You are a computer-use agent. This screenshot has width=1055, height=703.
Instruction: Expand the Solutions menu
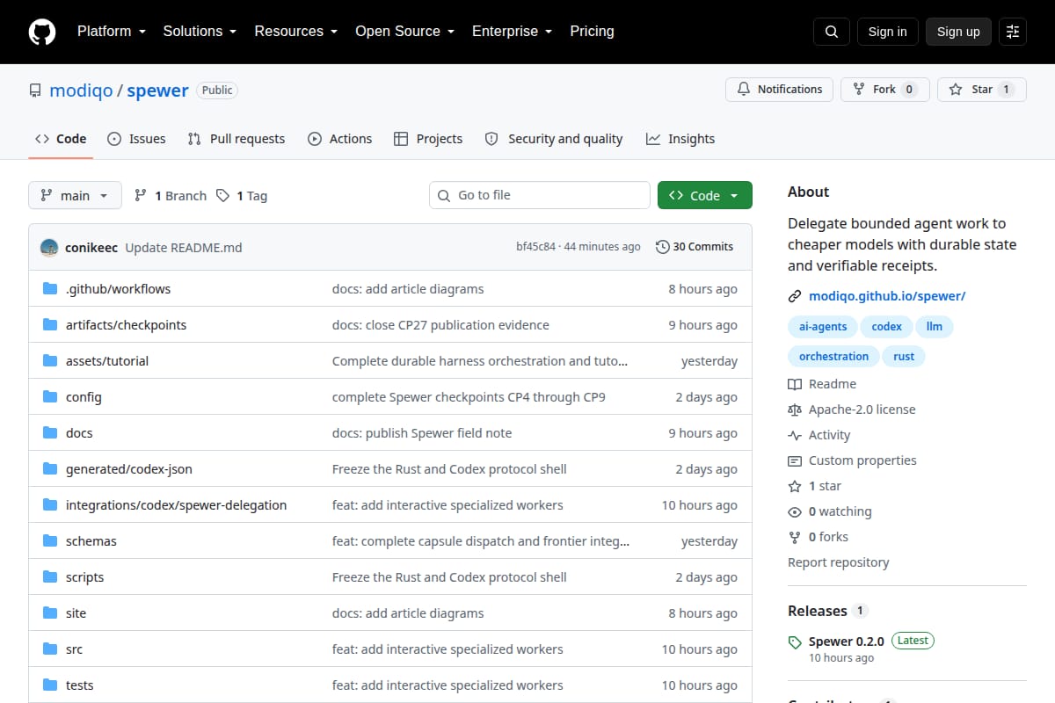(x=200, y=32)
